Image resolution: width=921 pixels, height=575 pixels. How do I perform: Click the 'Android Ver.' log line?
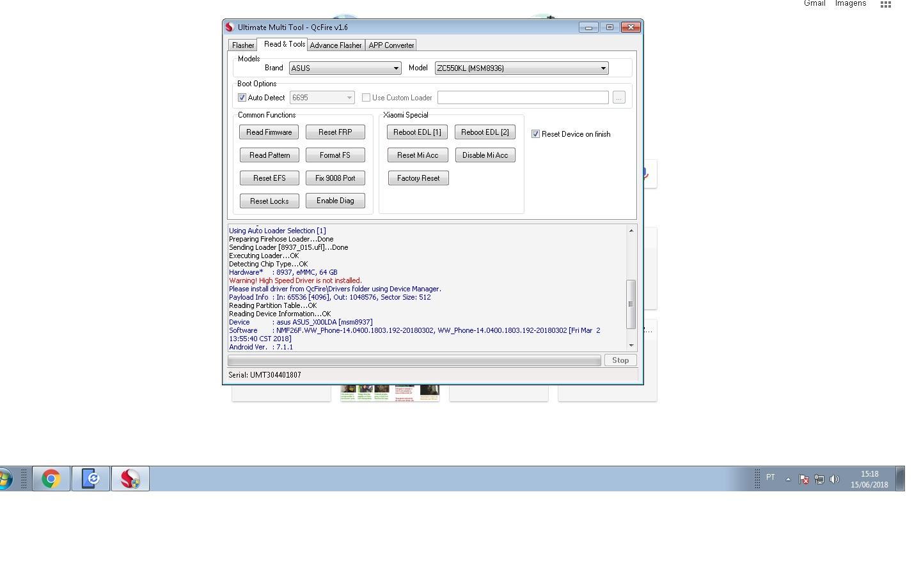pyautogui.click(x=261, y=347)
